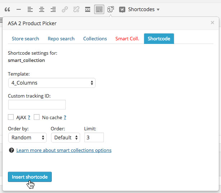Click the smart_collection shortcode name text
The height and width of the screenshot is (193, 221).
pyautogui.click(x=26, y=60)
